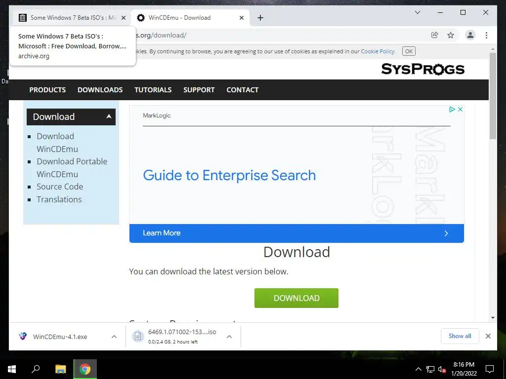
Task: Open the Chrome profile avatar
Action: pos(470,35)
